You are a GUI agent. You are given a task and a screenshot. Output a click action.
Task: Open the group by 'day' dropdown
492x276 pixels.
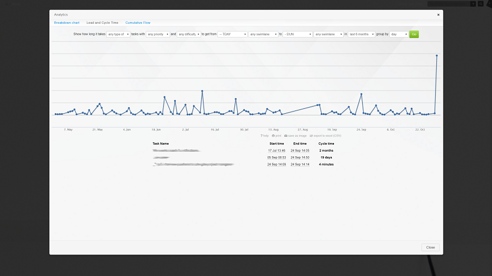tap(399, 34)
